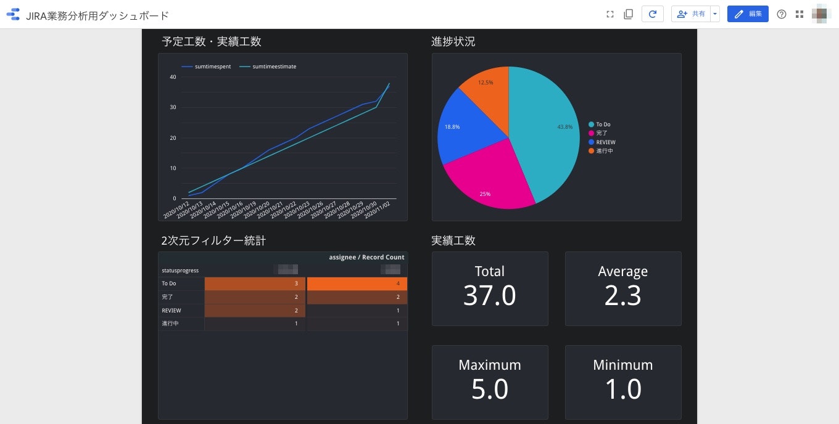Viewport: 839px width, 424px height.
Task: Click the 実績工数 heading
Action: [x=453, y=240]
